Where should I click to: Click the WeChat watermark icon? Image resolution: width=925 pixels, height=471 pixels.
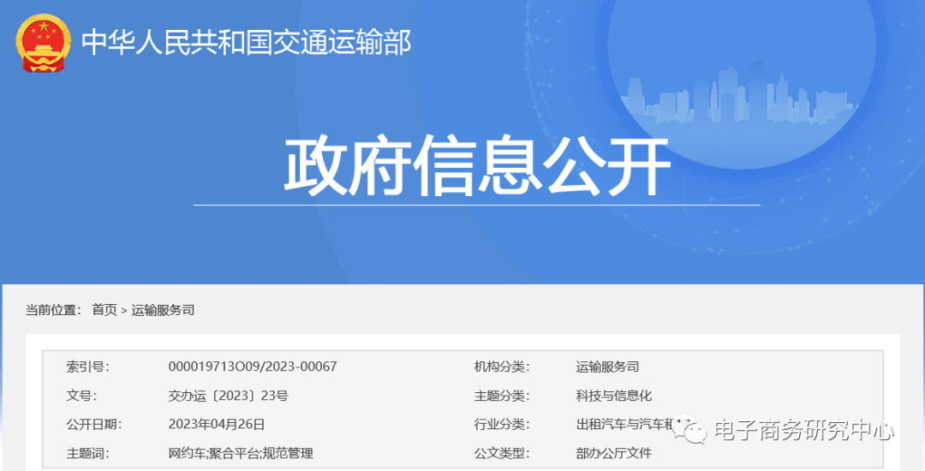click(x=690, y=430)
